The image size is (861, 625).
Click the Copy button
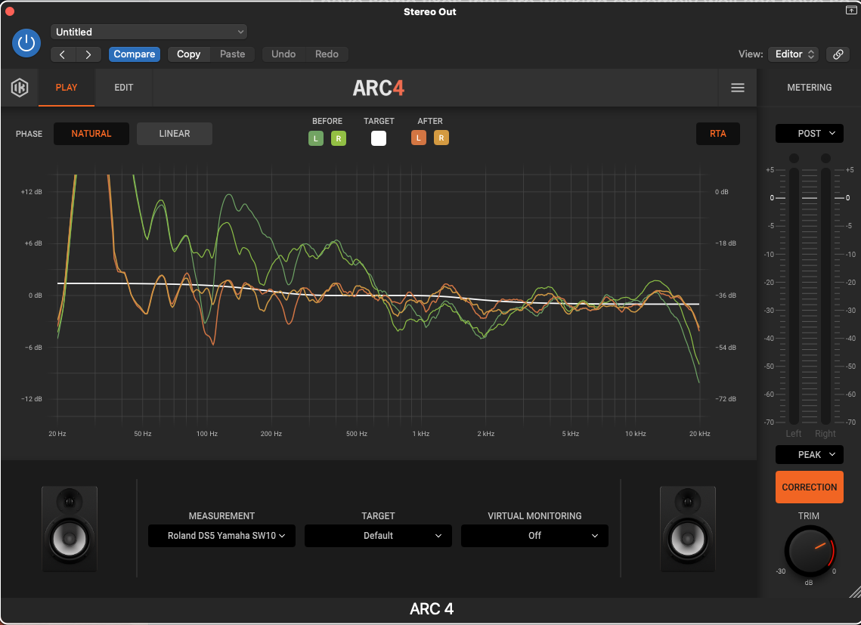pyautogui.click(x=188, y=54)
